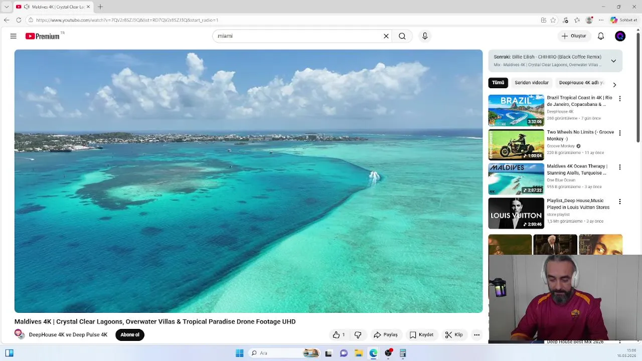The image size is (642, 361).
Task: Open Edge browser taskbar icon
Action: (374, 353)
